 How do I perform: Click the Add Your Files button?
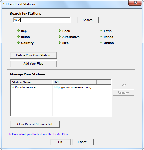click(x=33, y=64)
